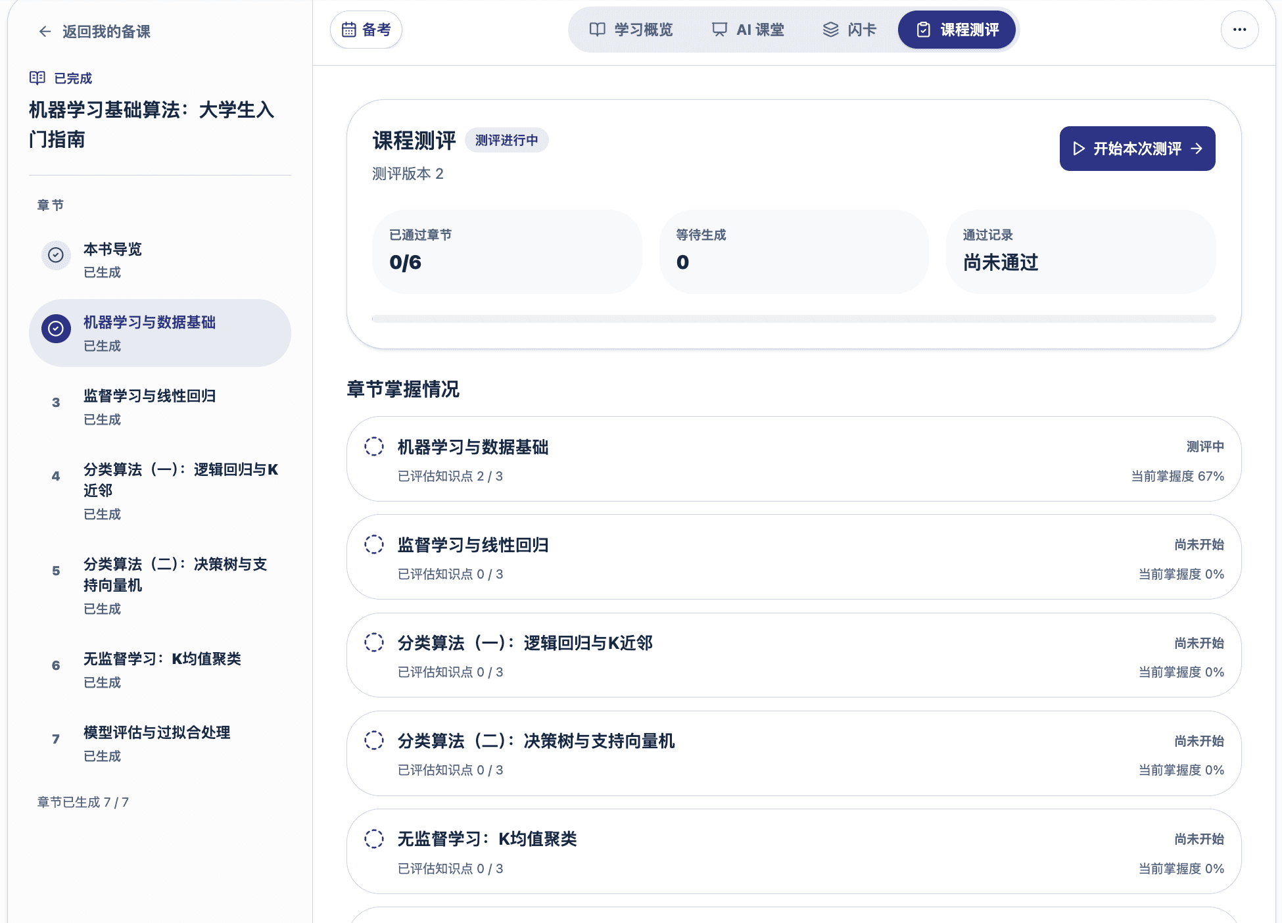Screen dimensions: 1282x923
Task: Click the 等待生成 stat card
Action: tap(794, 252)
